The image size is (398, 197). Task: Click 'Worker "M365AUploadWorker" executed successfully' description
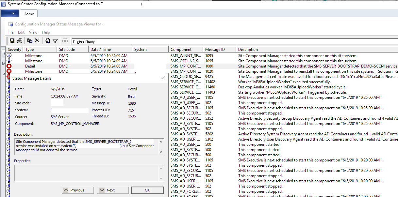click(284, 82)
